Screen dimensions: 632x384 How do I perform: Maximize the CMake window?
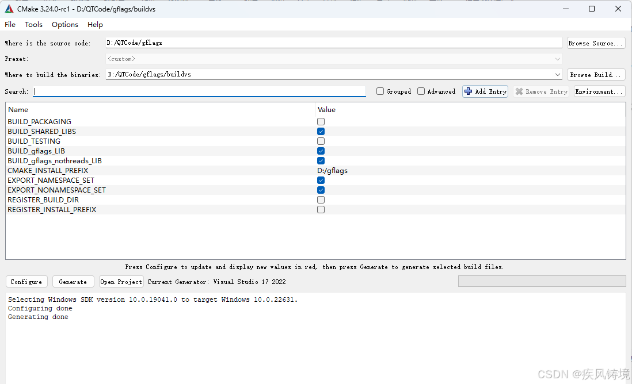[592, 9]
